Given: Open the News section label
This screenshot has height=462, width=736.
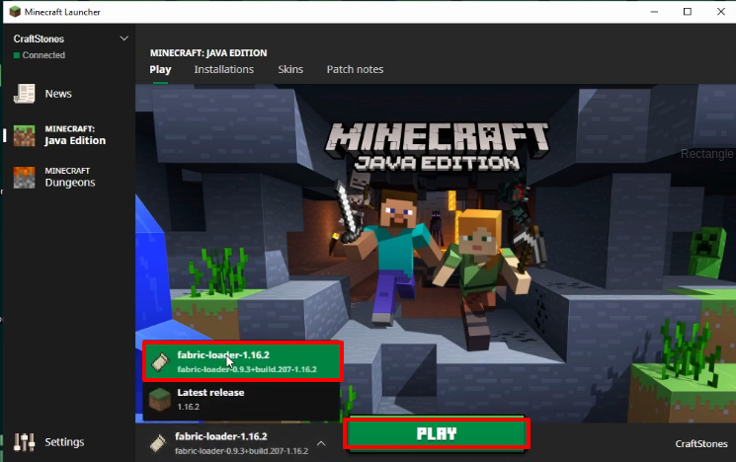Looking at the screenshot, I should tap(58, 94).
